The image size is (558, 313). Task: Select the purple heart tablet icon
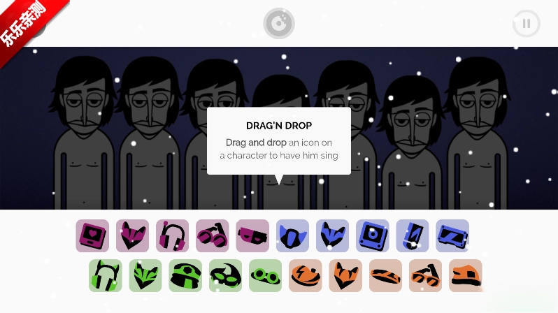point(92,236)
